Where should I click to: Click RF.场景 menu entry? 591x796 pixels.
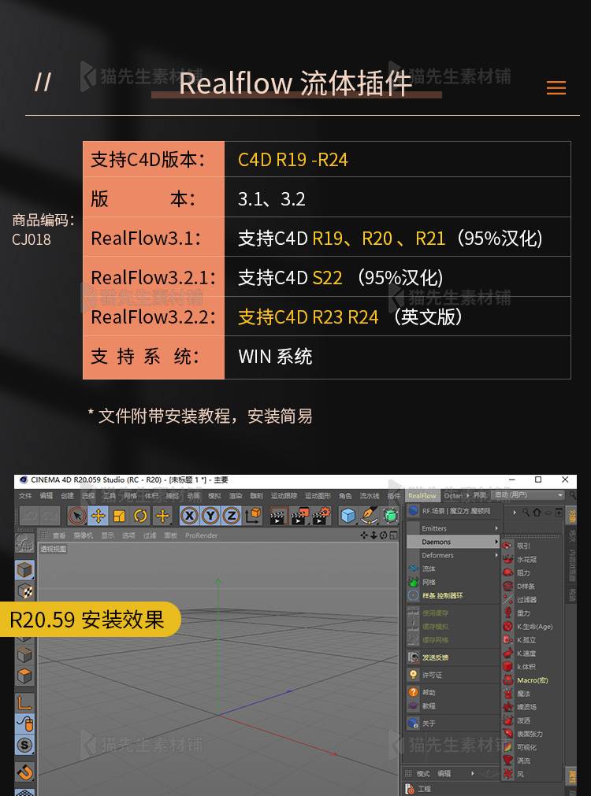coord(454,511)
